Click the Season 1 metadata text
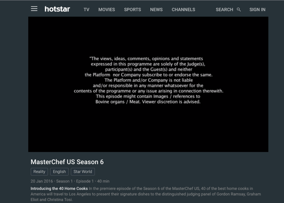284x203 pixels. (64, 181)
